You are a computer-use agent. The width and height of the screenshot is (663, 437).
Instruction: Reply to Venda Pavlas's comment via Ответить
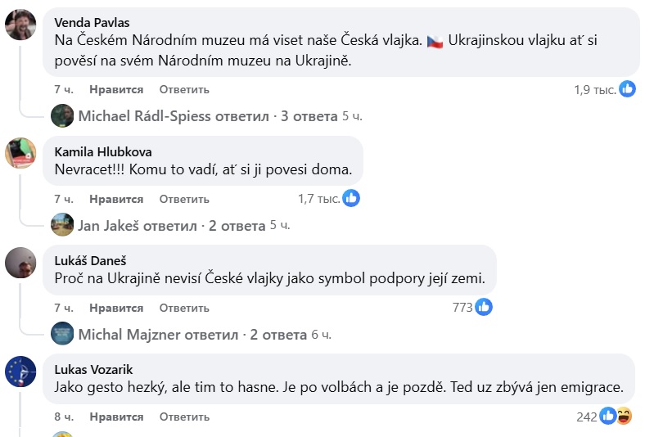pos(184,89)
